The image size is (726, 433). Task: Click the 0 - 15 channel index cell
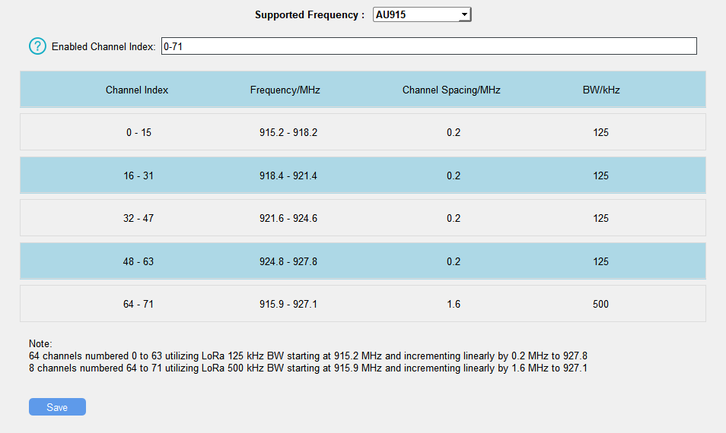point(139,133)
